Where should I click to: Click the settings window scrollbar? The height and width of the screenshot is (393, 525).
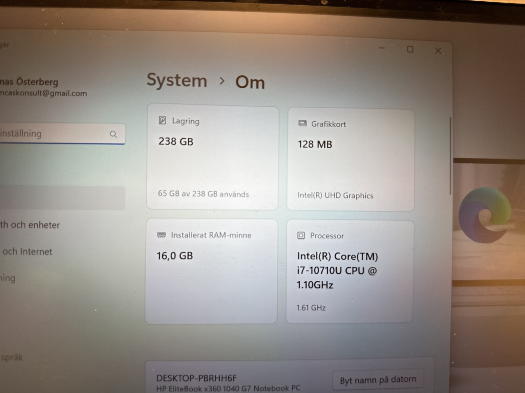coord(451,156)
